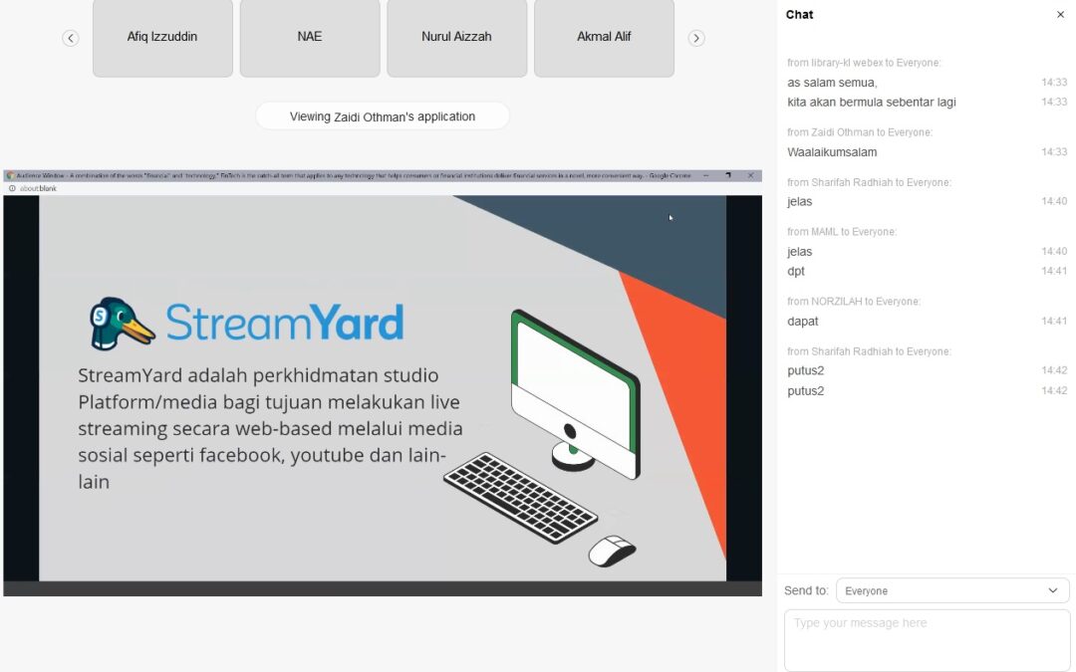1076x672 pixels.
Task: Select Nurul Aizzah participant tile
Action: click(457, 38)
